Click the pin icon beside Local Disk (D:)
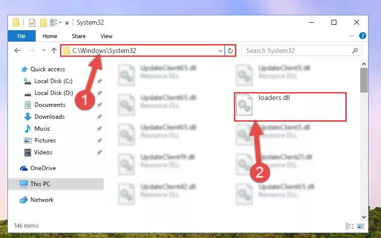The image size is (381, 238). coord(100,93)
